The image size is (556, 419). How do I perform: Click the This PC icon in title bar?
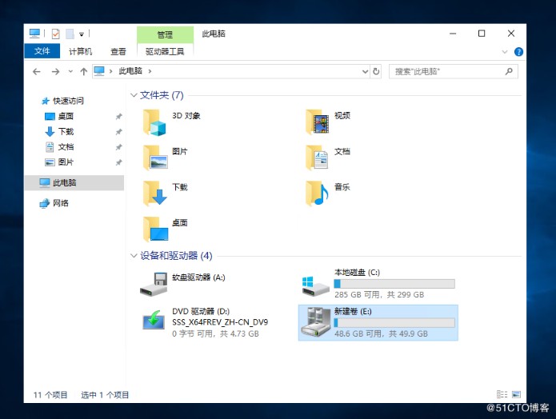coord(34,34)
